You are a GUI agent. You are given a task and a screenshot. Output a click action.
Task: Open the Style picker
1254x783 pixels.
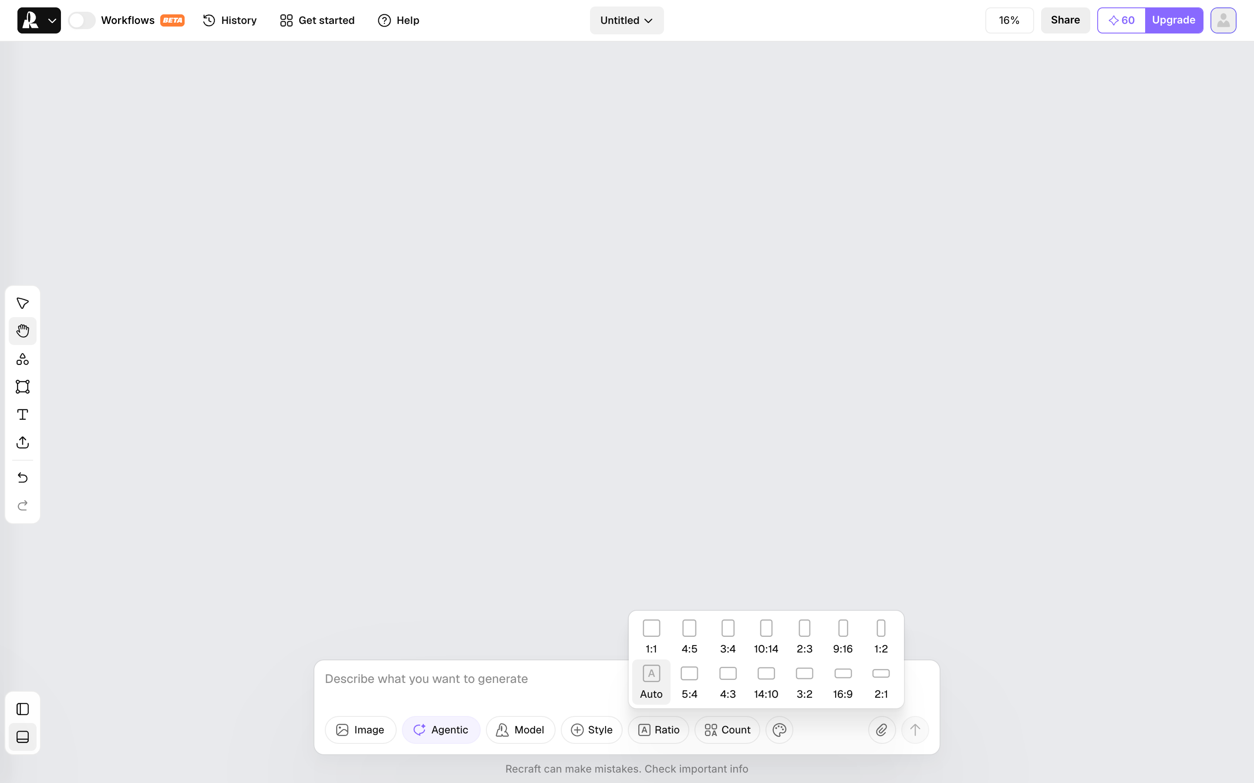click(591, 729)
